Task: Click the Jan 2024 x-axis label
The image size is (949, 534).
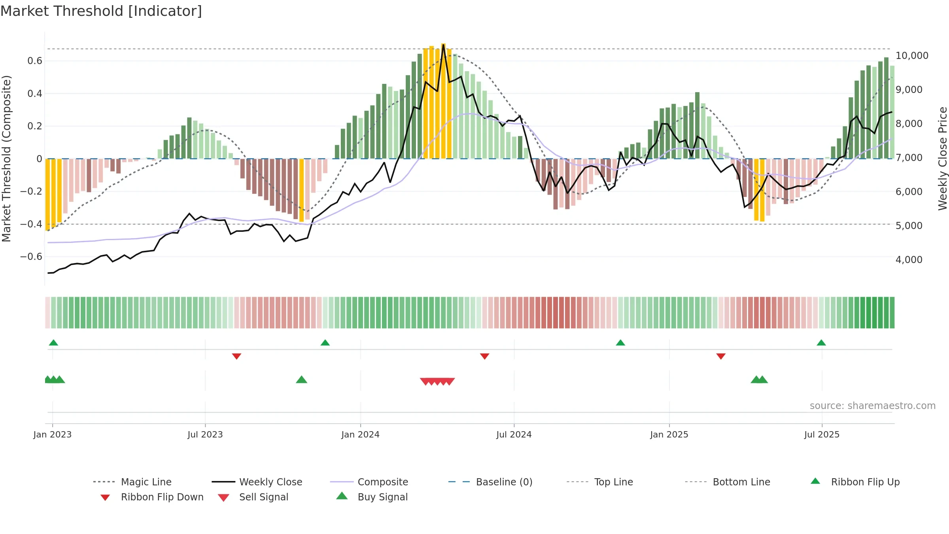Action: click(x=360, y=434)
